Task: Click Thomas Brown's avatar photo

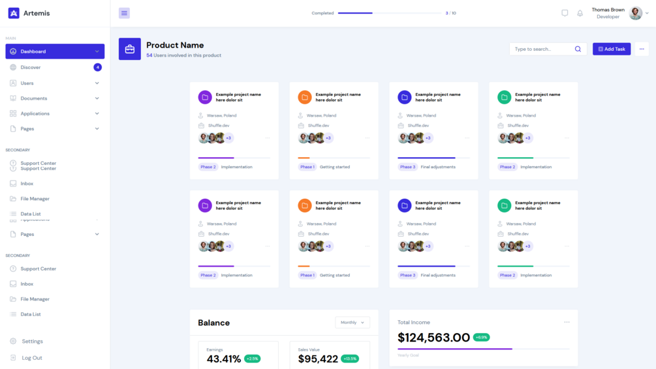Action: click(636, 13)
